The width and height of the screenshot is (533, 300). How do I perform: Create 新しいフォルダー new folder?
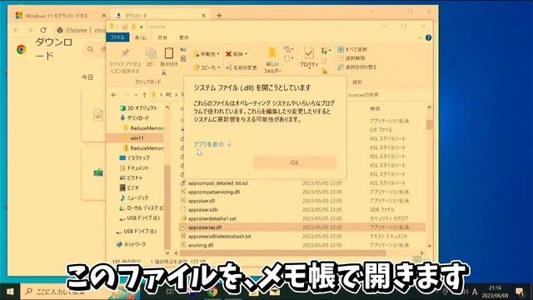272,60
